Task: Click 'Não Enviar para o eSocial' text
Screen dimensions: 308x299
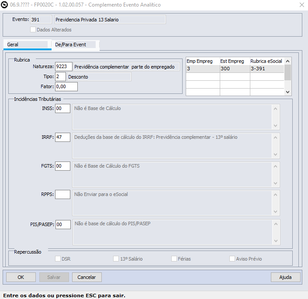Action: tap(101, 194)
